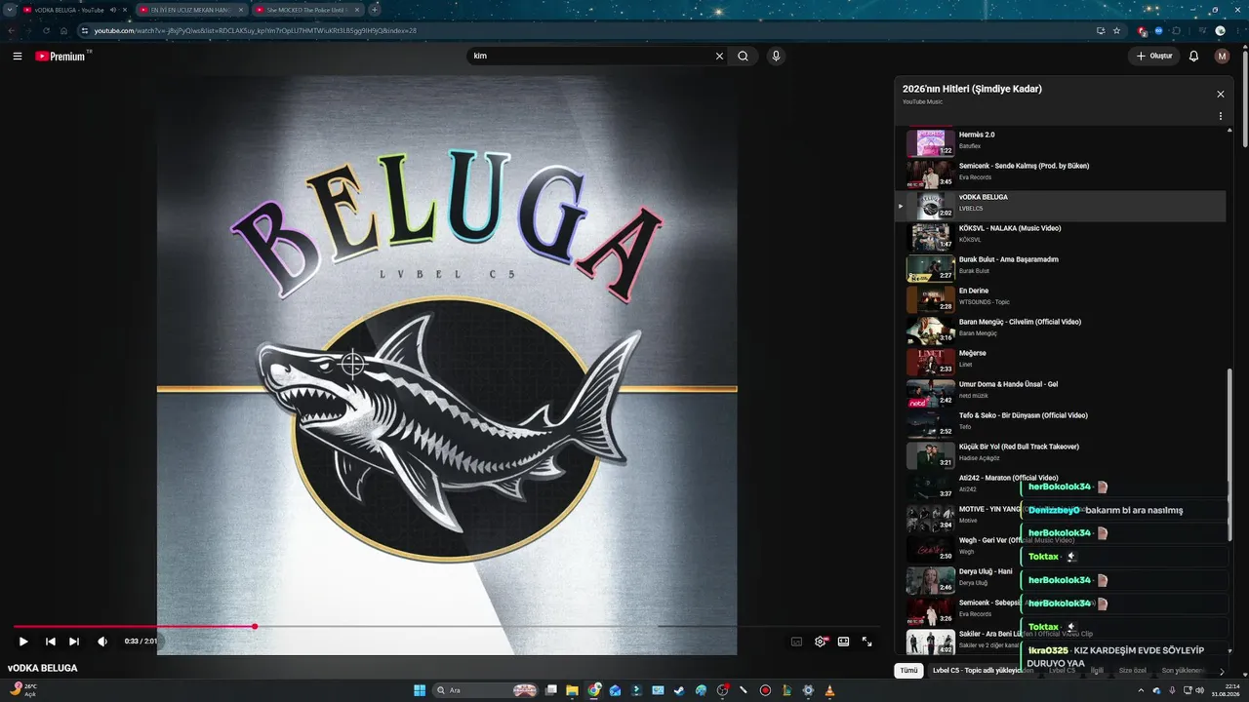Open the Windows Start menu
Screen dimensions: 1249x702
tap(420, 690)
